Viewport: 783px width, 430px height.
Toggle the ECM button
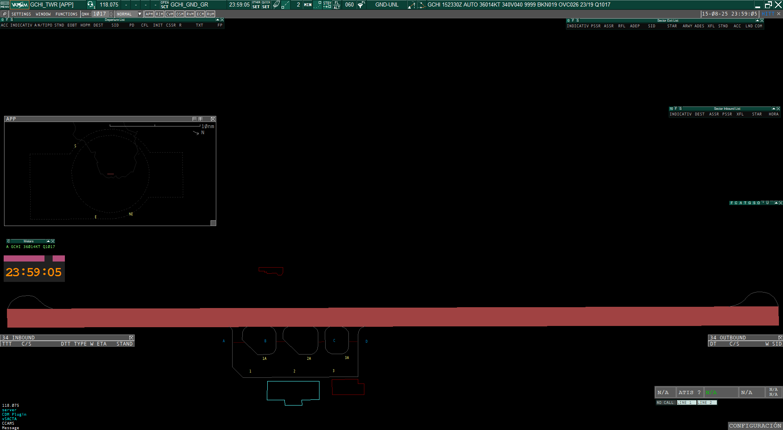tap(200, 14)
